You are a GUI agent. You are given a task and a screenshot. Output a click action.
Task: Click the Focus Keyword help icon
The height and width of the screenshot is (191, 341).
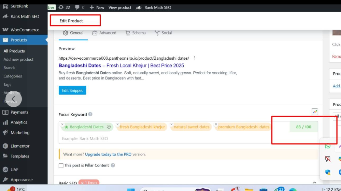pos(90,115)
